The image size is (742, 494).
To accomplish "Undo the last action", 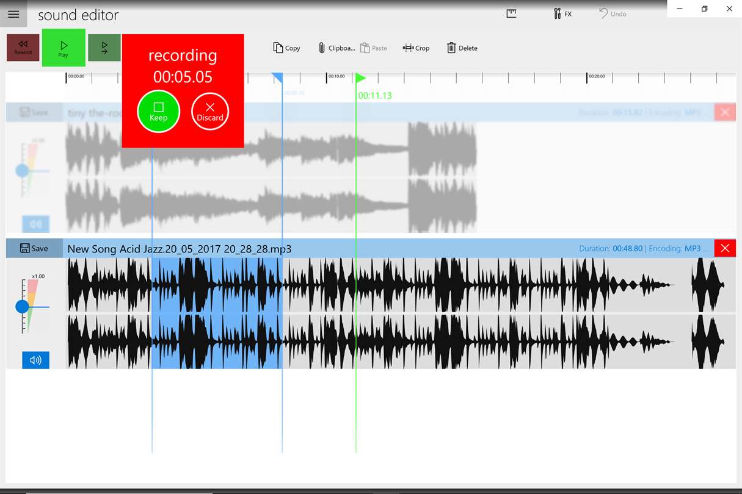I will [x=613, y=13].
